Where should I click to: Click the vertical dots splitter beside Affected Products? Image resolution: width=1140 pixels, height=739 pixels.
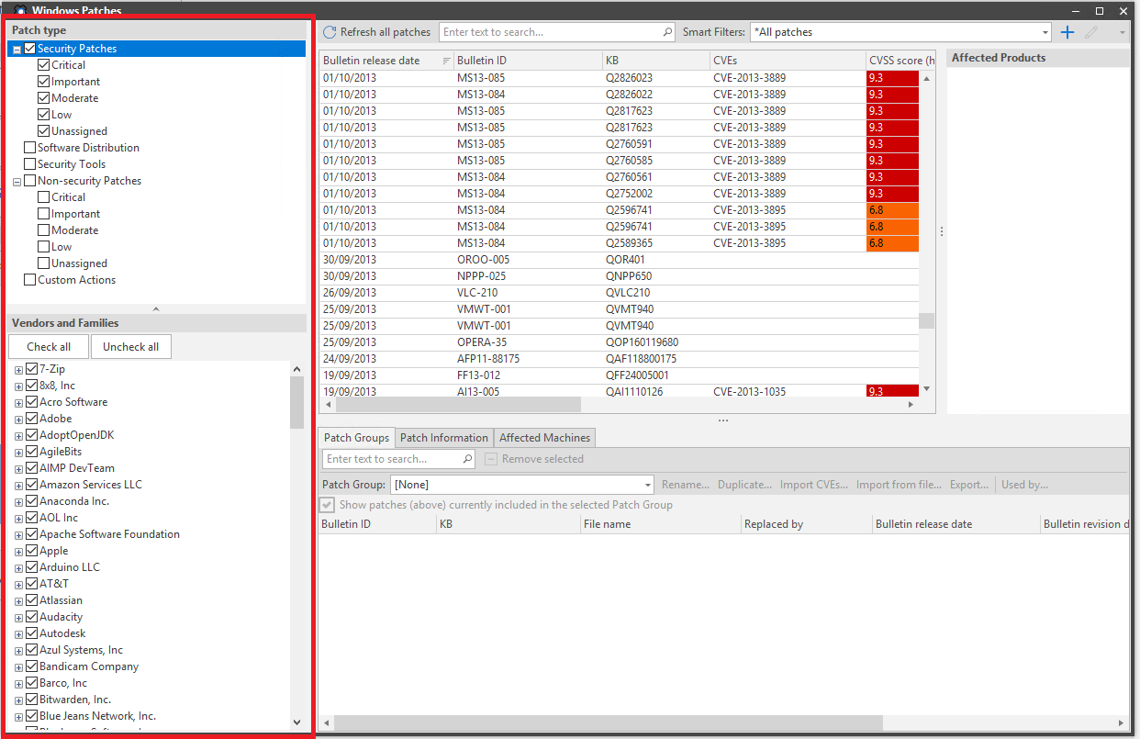pyautogui.click(x=942, y=232)
